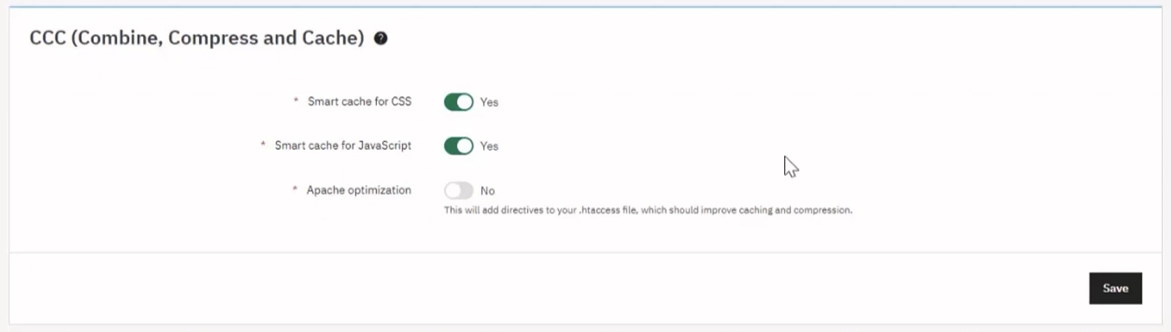Click the red asterisk before Smart cache for CSS
Viewport: 1171px width, 332px height.
pyautogui.click(x=296, y=101)
